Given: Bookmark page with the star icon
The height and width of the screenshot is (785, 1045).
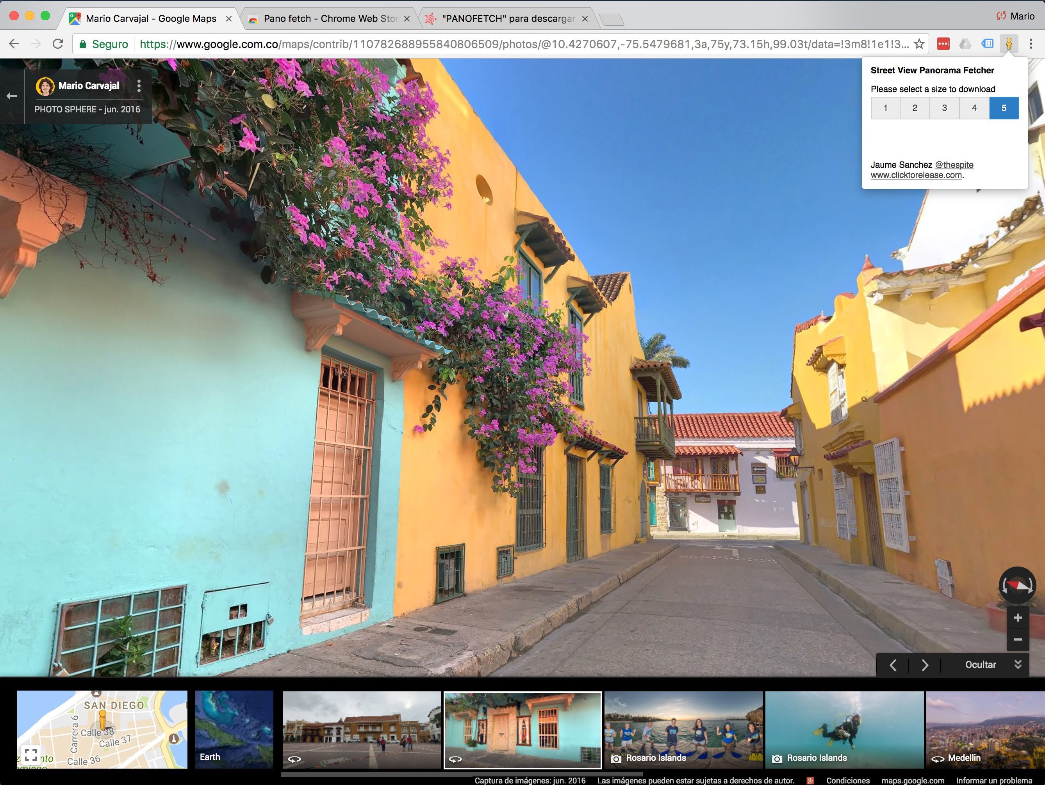Looking at the screenshot, I should pyautogui.click(x=919, y=44).
